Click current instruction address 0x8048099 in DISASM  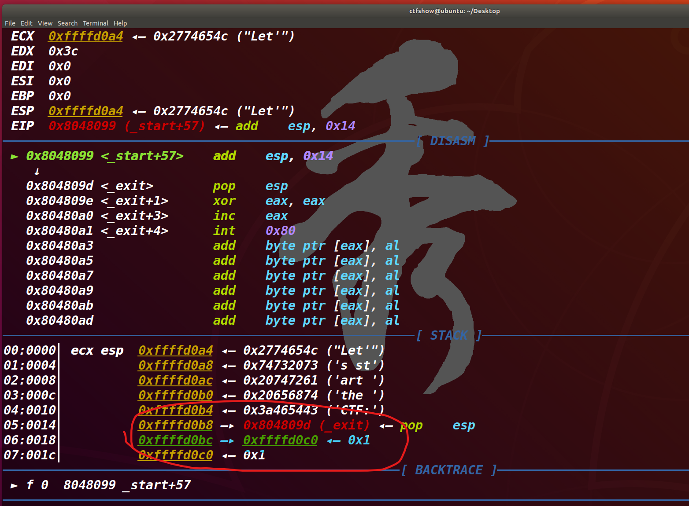[x=59, y=156]
